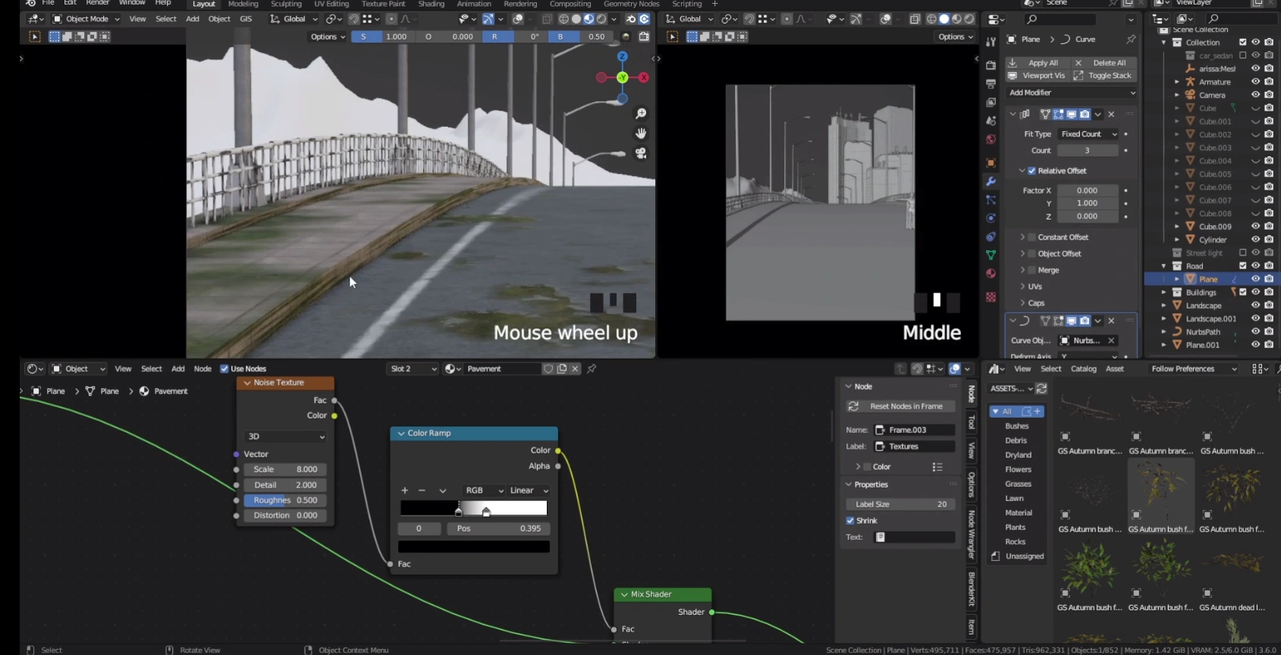Disable the Relative Offset checkbox
This screenshot has width=1281, height=655.
[x=1031, y=171]
